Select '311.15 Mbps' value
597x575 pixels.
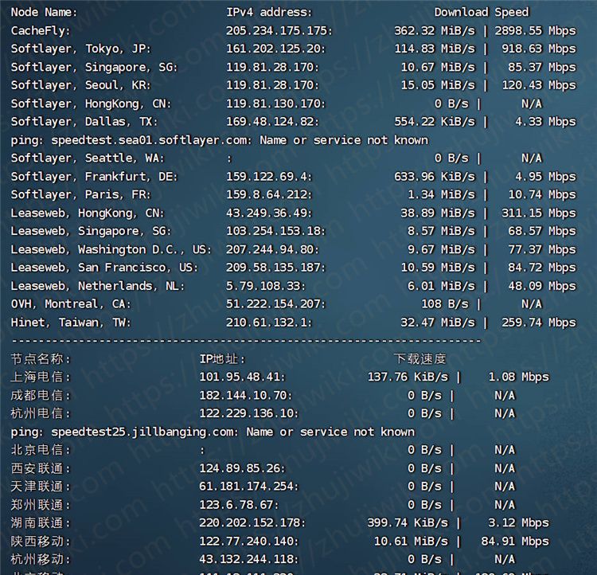539,213
